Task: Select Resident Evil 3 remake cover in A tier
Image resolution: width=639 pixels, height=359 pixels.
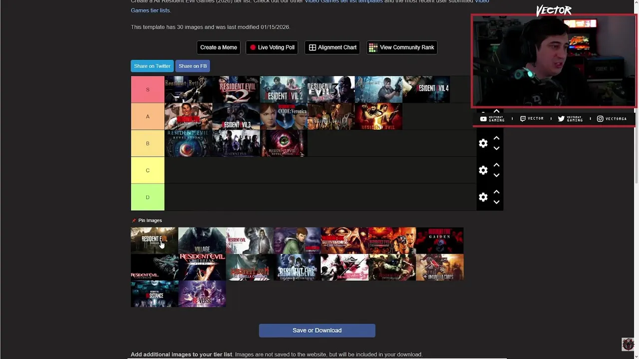Action: coord(236,116)
